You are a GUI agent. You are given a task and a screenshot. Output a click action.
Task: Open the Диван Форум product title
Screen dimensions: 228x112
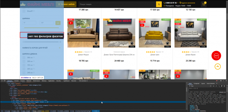click(x=83, y=55)
